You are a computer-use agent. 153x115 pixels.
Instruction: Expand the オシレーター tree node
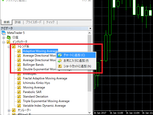point(9,110)
